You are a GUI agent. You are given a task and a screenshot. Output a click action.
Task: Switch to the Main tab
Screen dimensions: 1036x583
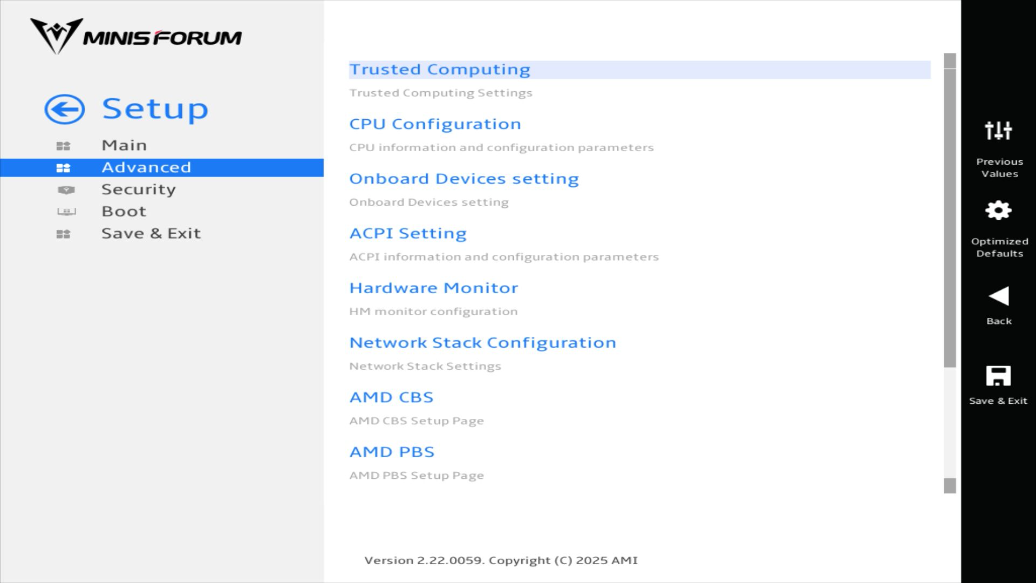point(124,145)
